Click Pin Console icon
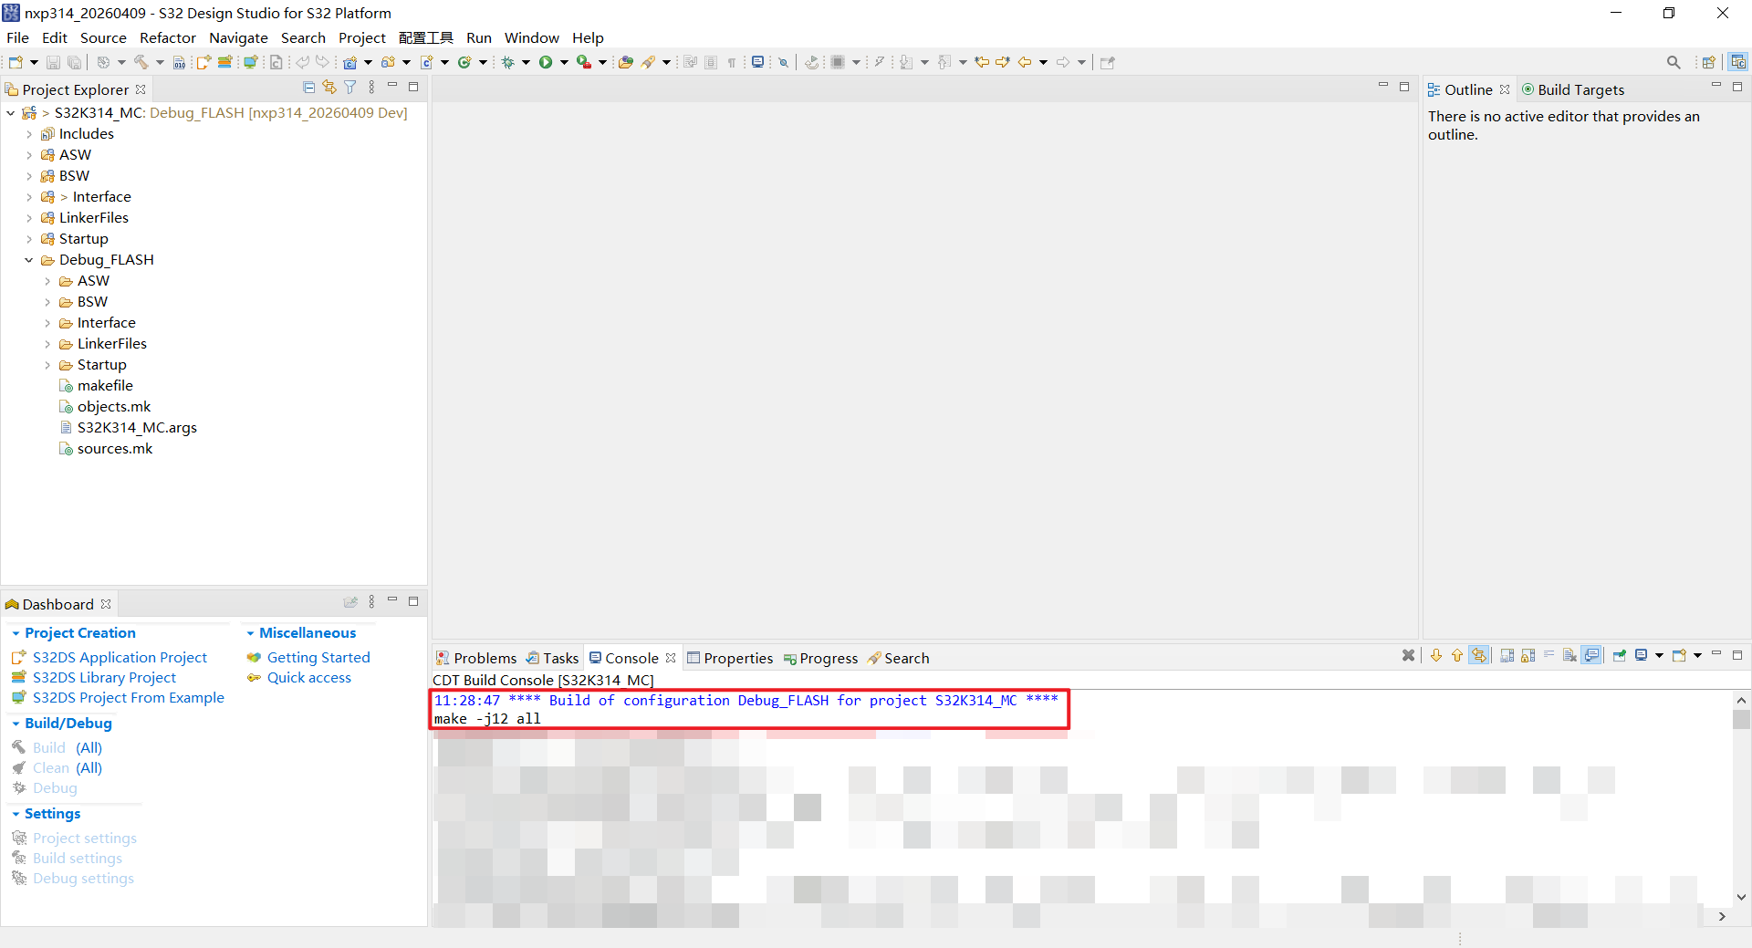The image size is (1752, 948). coord(1620,655)
